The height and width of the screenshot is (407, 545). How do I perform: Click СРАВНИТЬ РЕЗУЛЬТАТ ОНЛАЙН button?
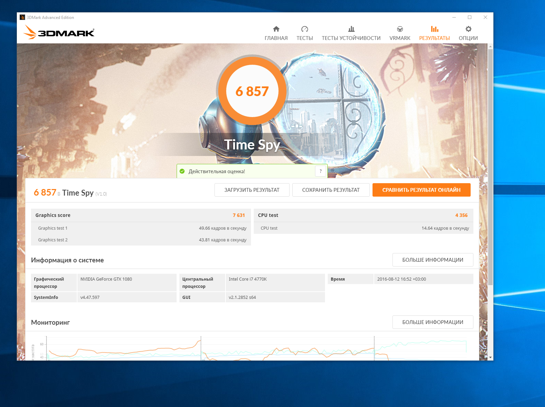click(x=421, y=190)
